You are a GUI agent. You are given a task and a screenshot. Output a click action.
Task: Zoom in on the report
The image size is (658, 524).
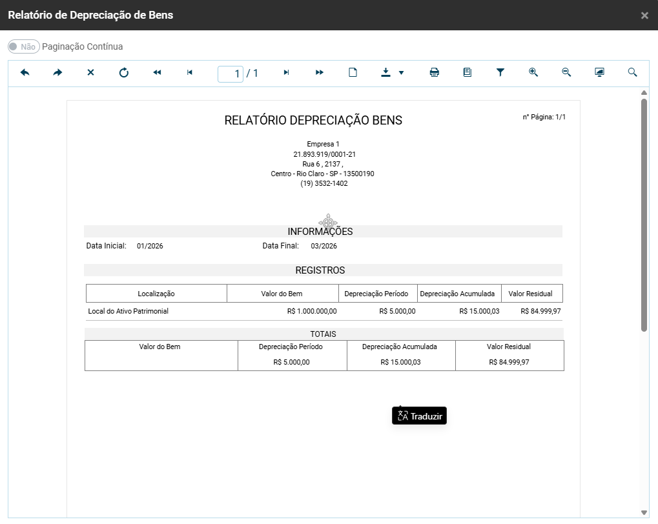[533, 73]
